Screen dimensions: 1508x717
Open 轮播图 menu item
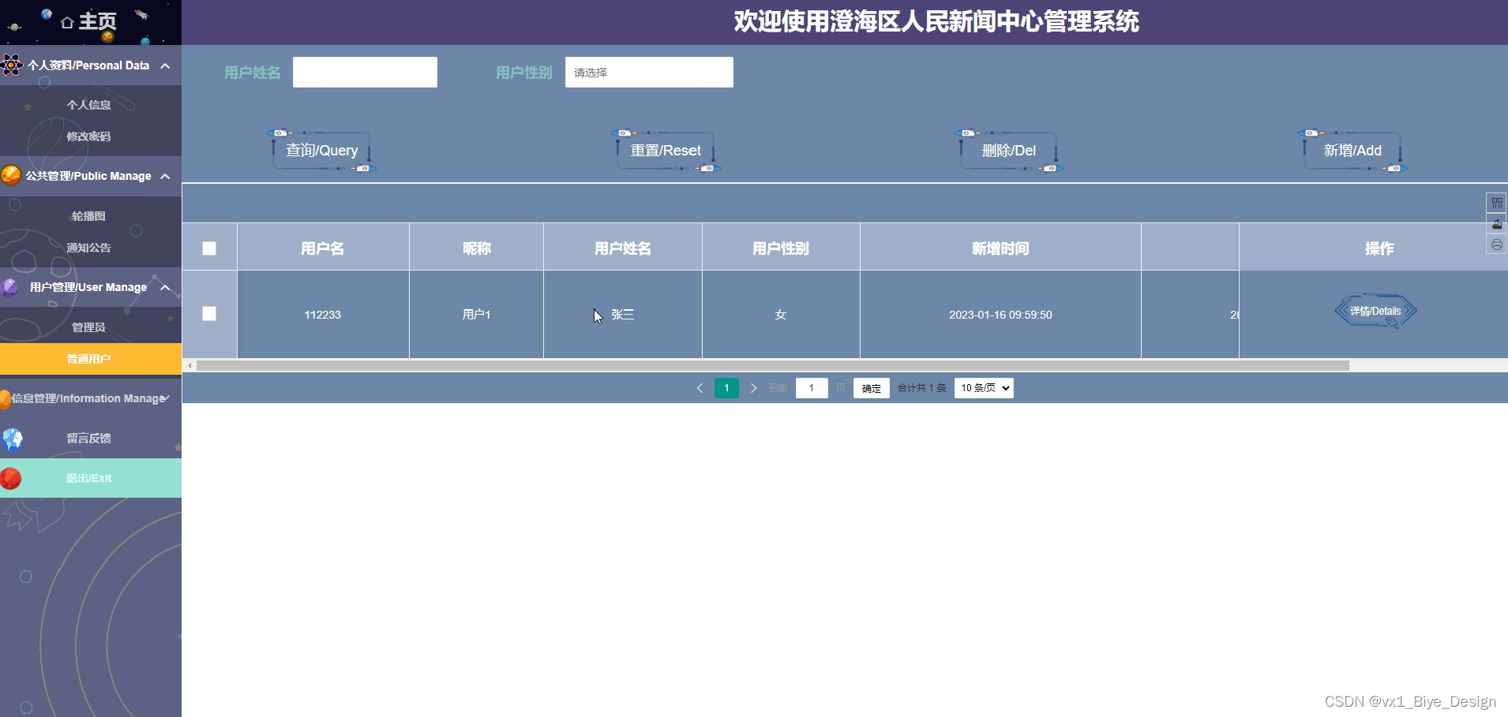click(89, 216)
